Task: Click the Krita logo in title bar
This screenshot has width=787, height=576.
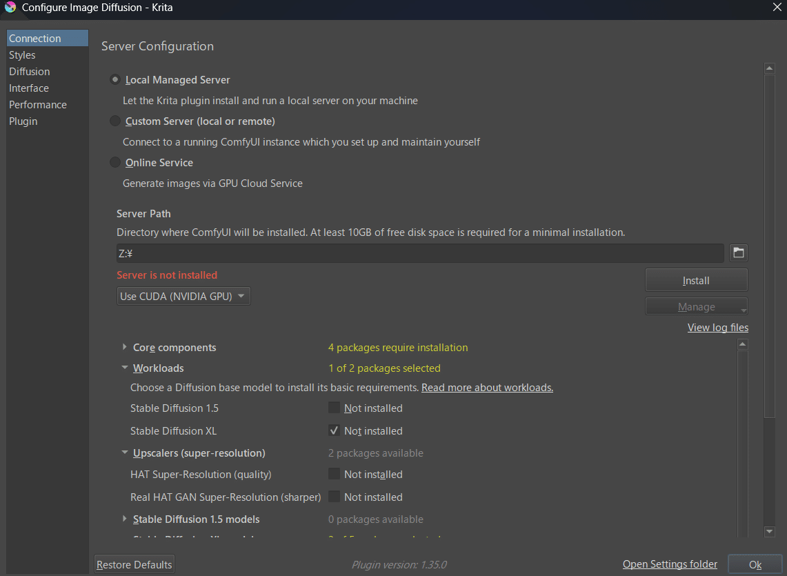Action: 10,8
